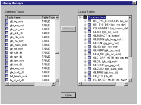This screenshot has height=105, width=141.
Task: Click Catalog Tables horizontal scrollbar thumb
Action: 98,84
